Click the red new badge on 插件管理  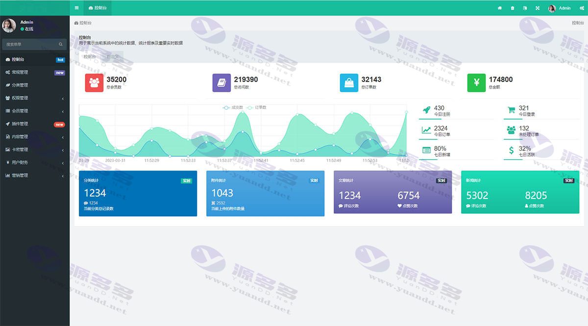click(x=60, y=125)
